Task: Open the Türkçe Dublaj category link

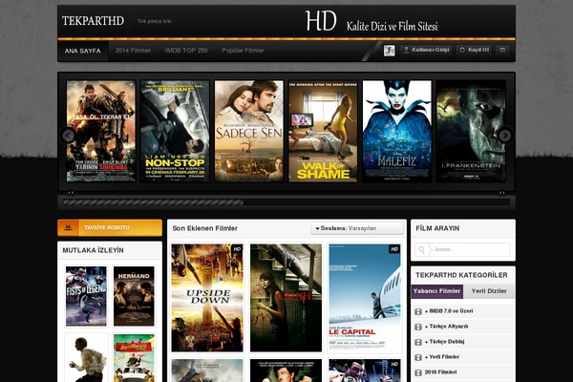Action: (444, 342)
